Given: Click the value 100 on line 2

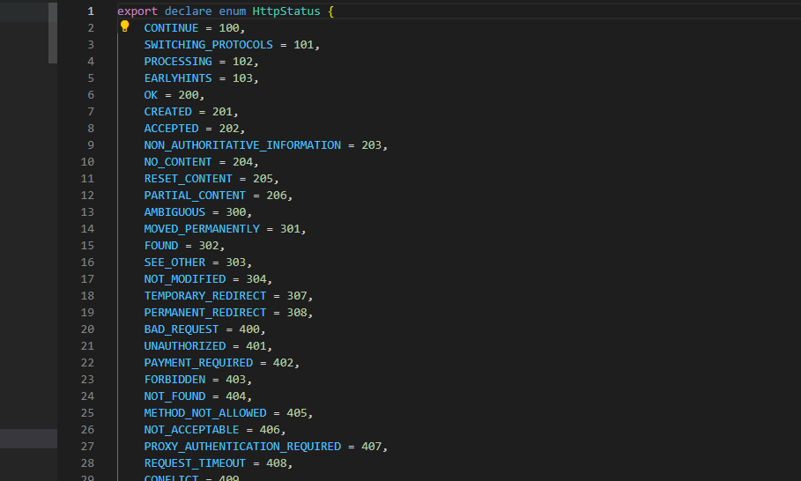Looking at the screenshot, I should (x=229, y=28).
